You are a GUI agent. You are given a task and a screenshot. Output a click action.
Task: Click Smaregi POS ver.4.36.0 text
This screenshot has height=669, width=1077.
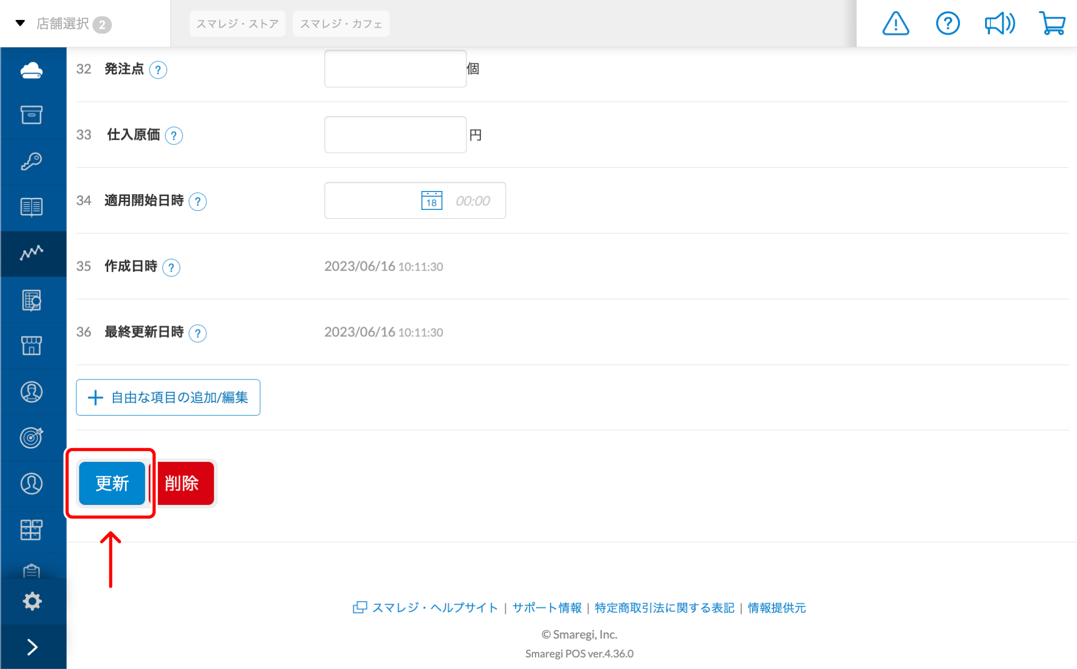pos(579,654)
